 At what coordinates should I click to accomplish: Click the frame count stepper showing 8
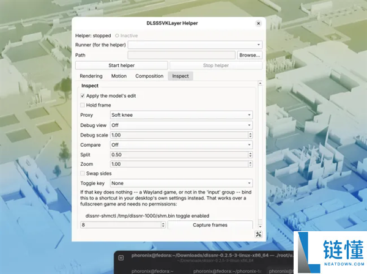(x=163, y=225)
